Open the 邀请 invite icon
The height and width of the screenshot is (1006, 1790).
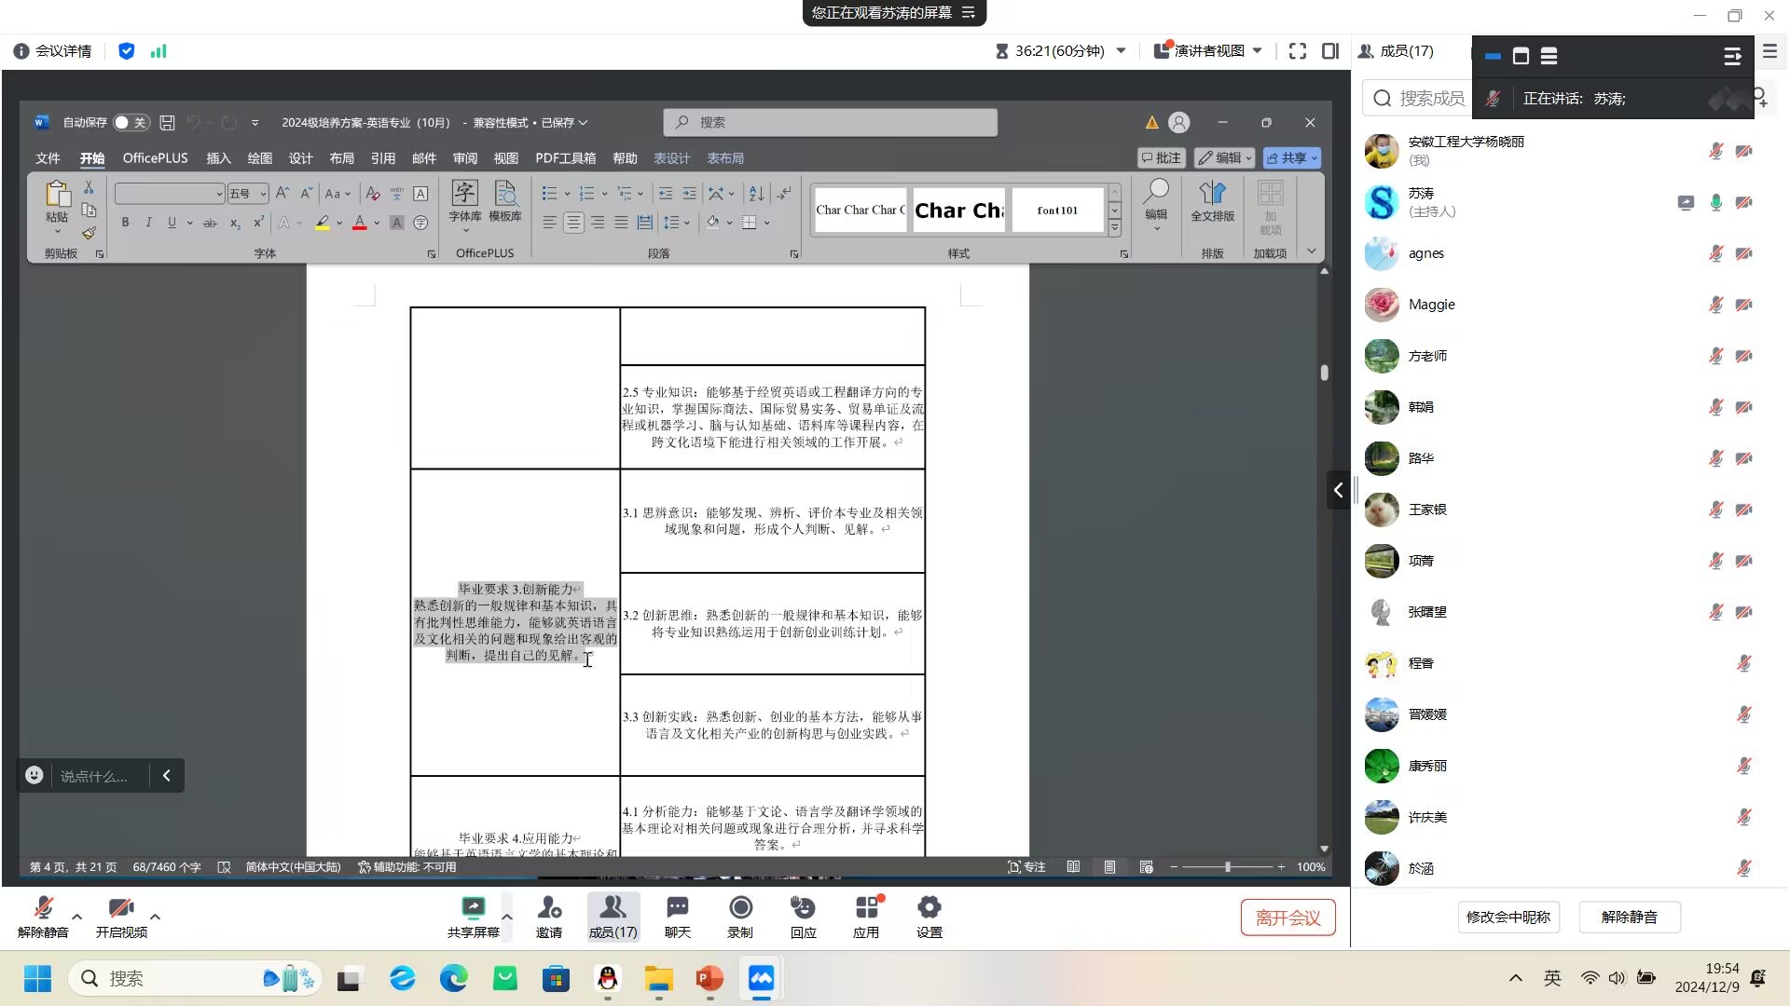pos(549,918)
